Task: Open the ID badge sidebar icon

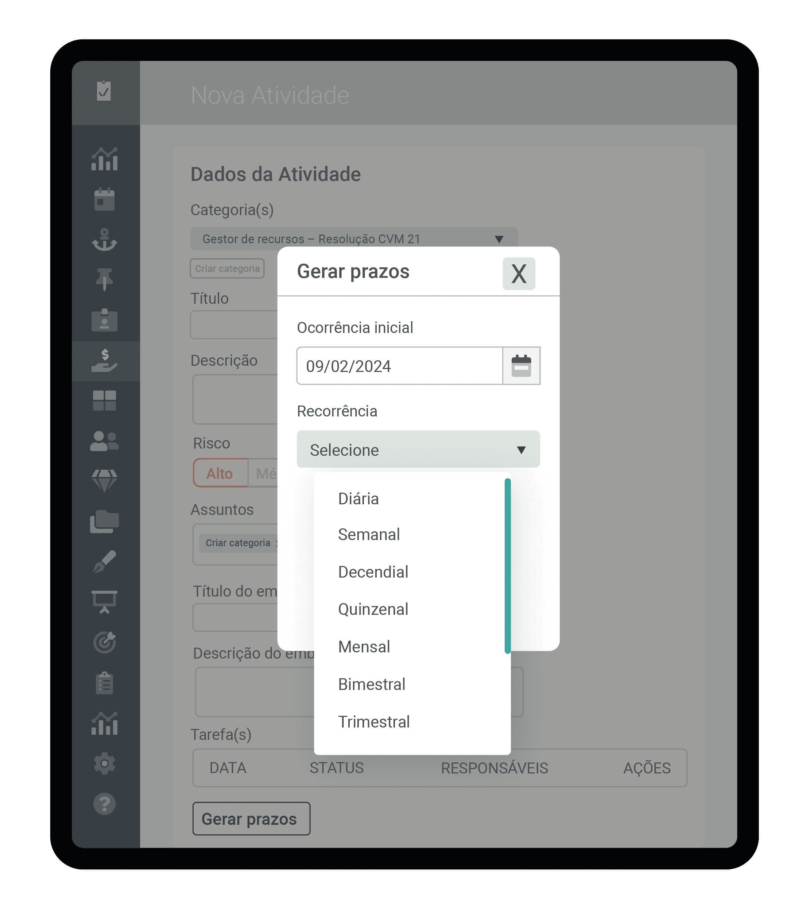Action: click(x=104, y=320)
